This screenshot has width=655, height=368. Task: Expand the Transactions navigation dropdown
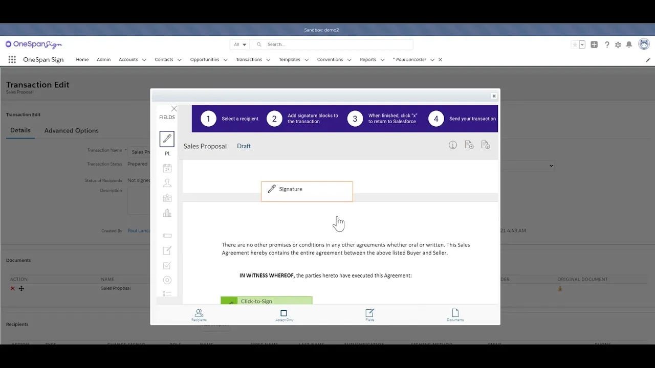pyautogui.click(x=269, y=59)
